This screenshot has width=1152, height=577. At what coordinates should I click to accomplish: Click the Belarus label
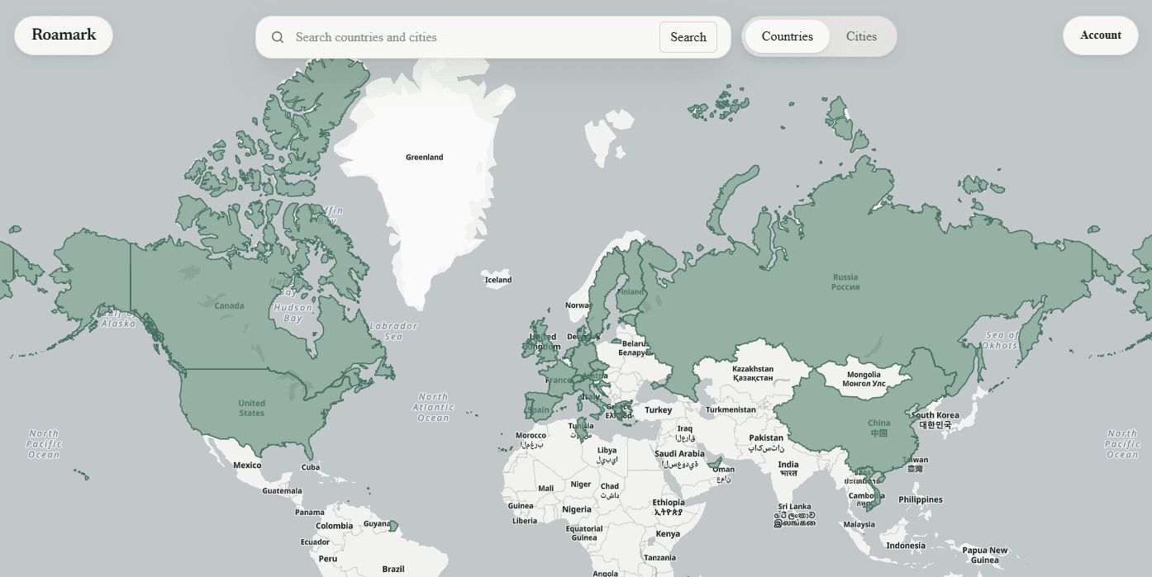(x=635, y=348)
